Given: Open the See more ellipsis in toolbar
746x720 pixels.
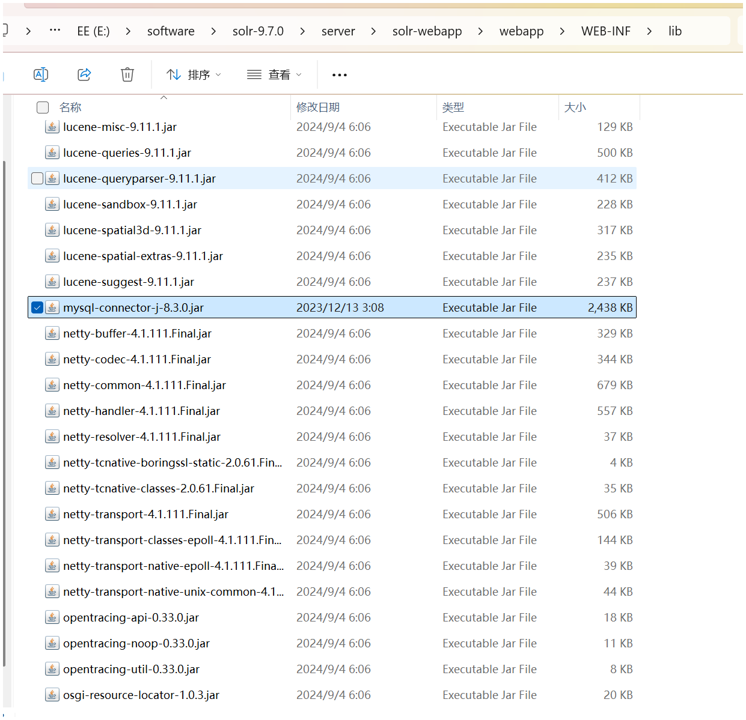Looking at the screenshot, I should 340,75.
